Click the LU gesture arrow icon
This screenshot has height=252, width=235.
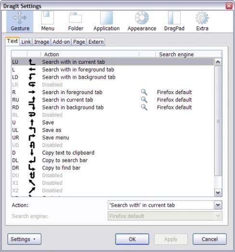(32, 62)
